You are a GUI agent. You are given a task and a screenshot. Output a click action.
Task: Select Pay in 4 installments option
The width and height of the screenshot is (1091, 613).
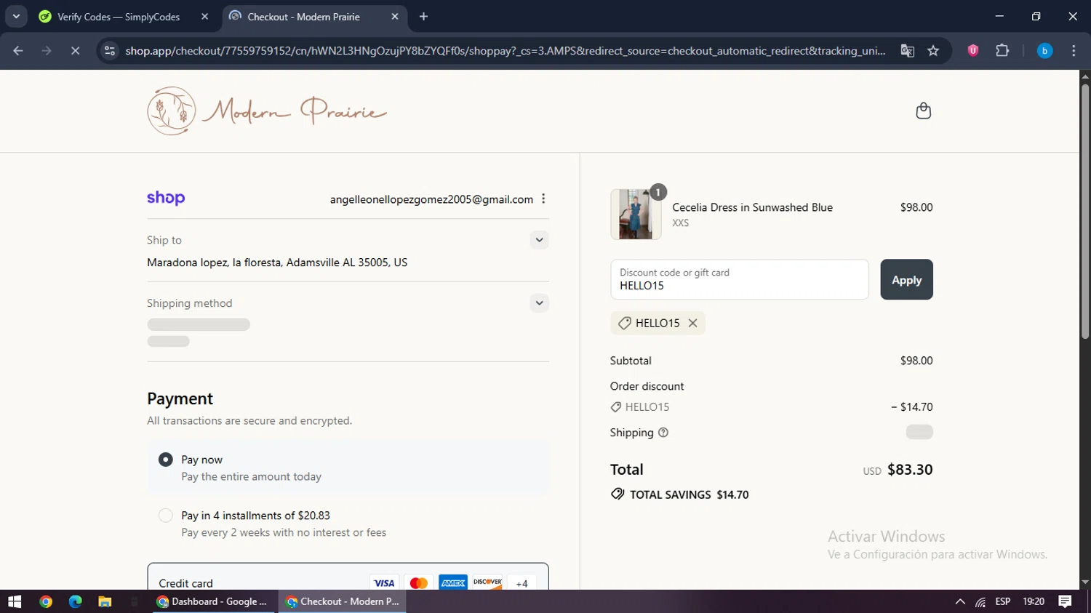point(166,516)
